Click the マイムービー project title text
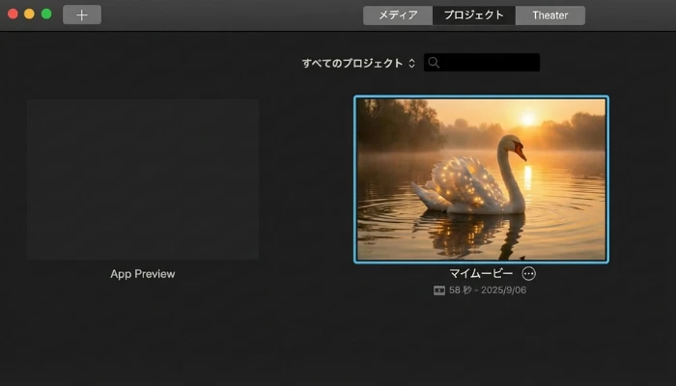 [x=481, y=273]
